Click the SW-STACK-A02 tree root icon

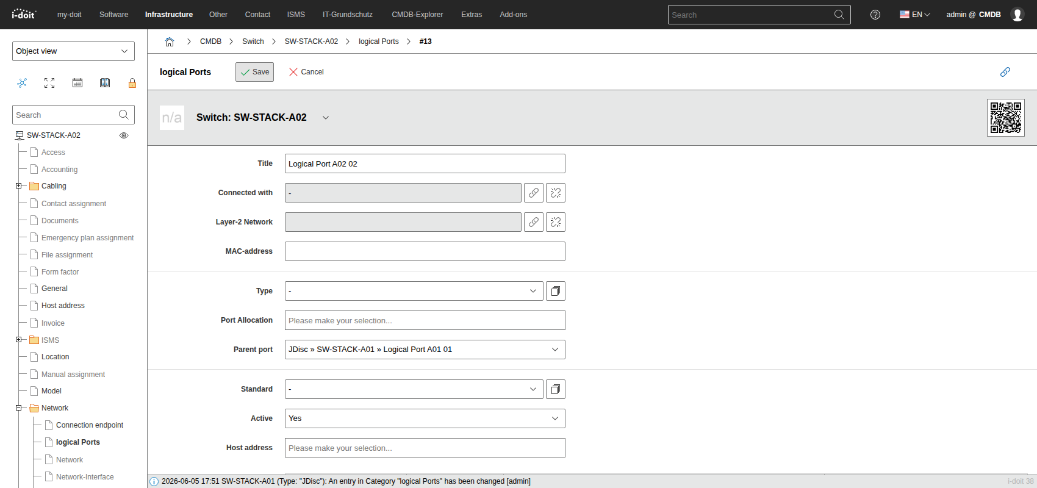tap(20, 135)
